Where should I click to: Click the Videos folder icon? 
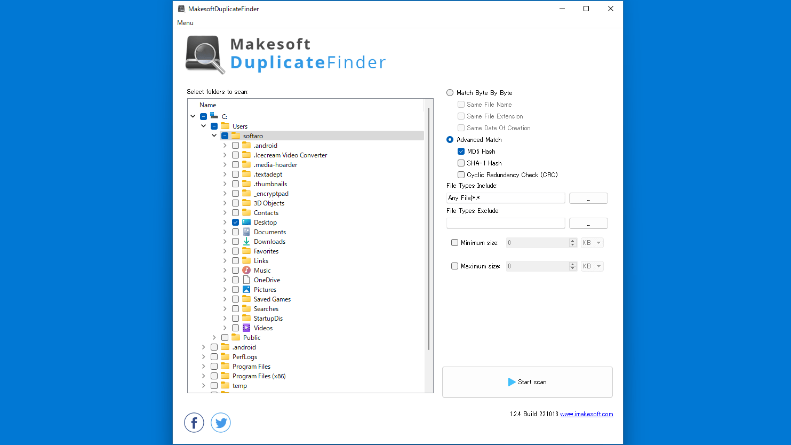(246, 328)
